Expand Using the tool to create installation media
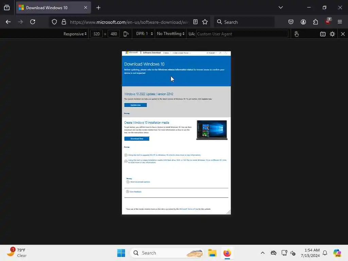This screenshot has height=261, width=348. 175,161
